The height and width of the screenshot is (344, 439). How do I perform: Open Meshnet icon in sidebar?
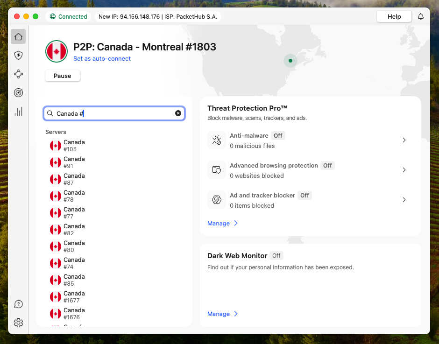(18, 74)
